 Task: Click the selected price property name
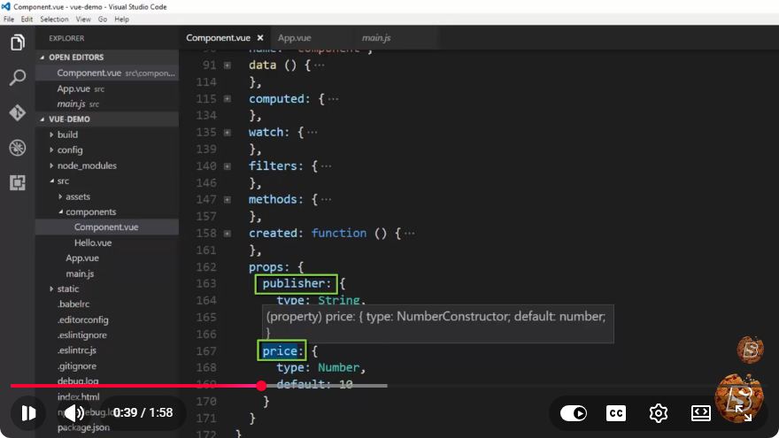(280, 351)
